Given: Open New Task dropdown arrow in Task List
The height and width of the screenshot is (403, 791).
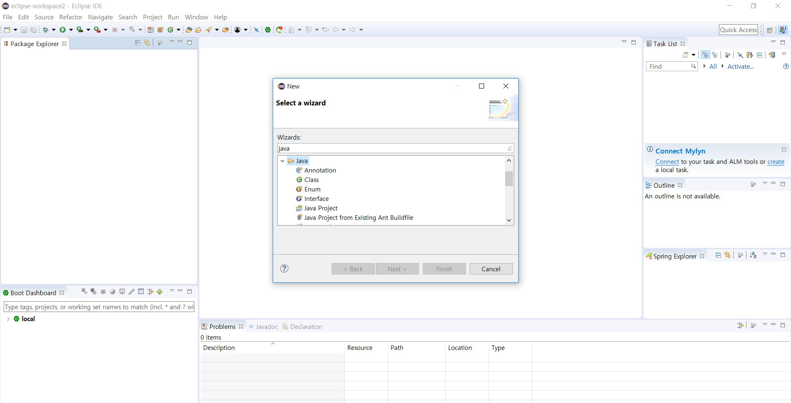Looking at the screenshot, I should coord(694,55).
